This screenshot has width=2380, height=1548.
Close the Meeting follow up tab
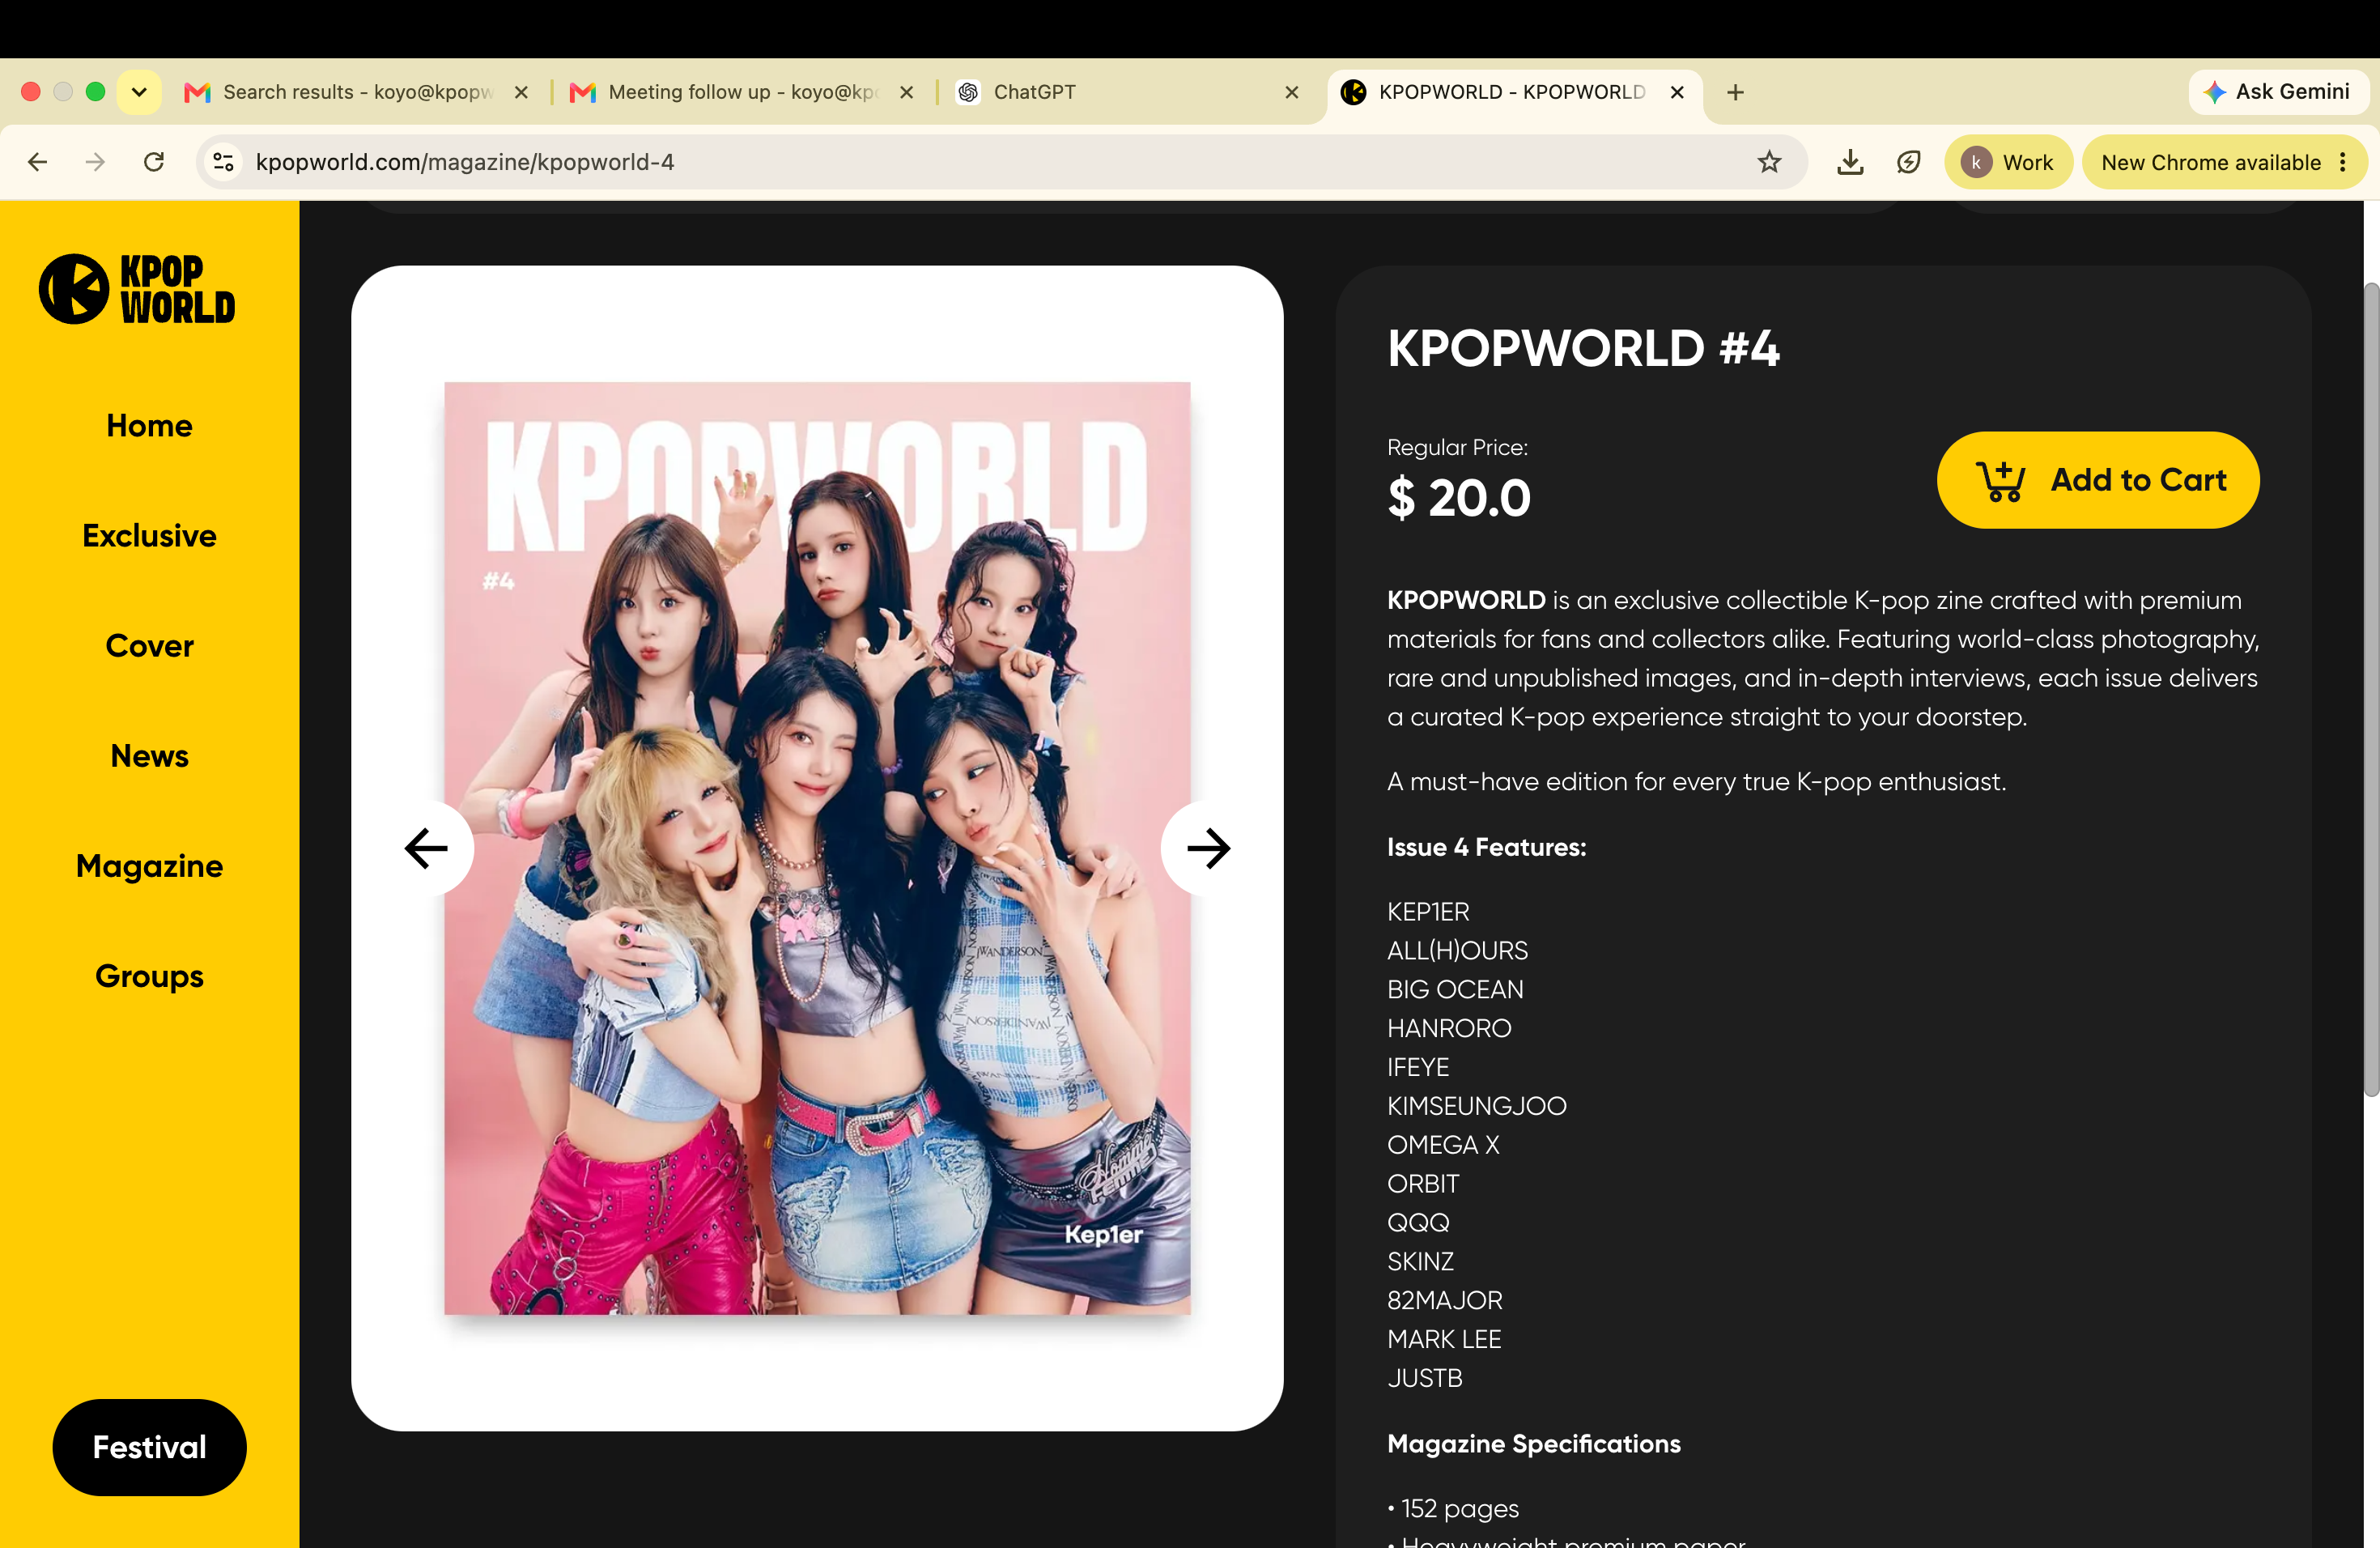[x=906, y=92]
